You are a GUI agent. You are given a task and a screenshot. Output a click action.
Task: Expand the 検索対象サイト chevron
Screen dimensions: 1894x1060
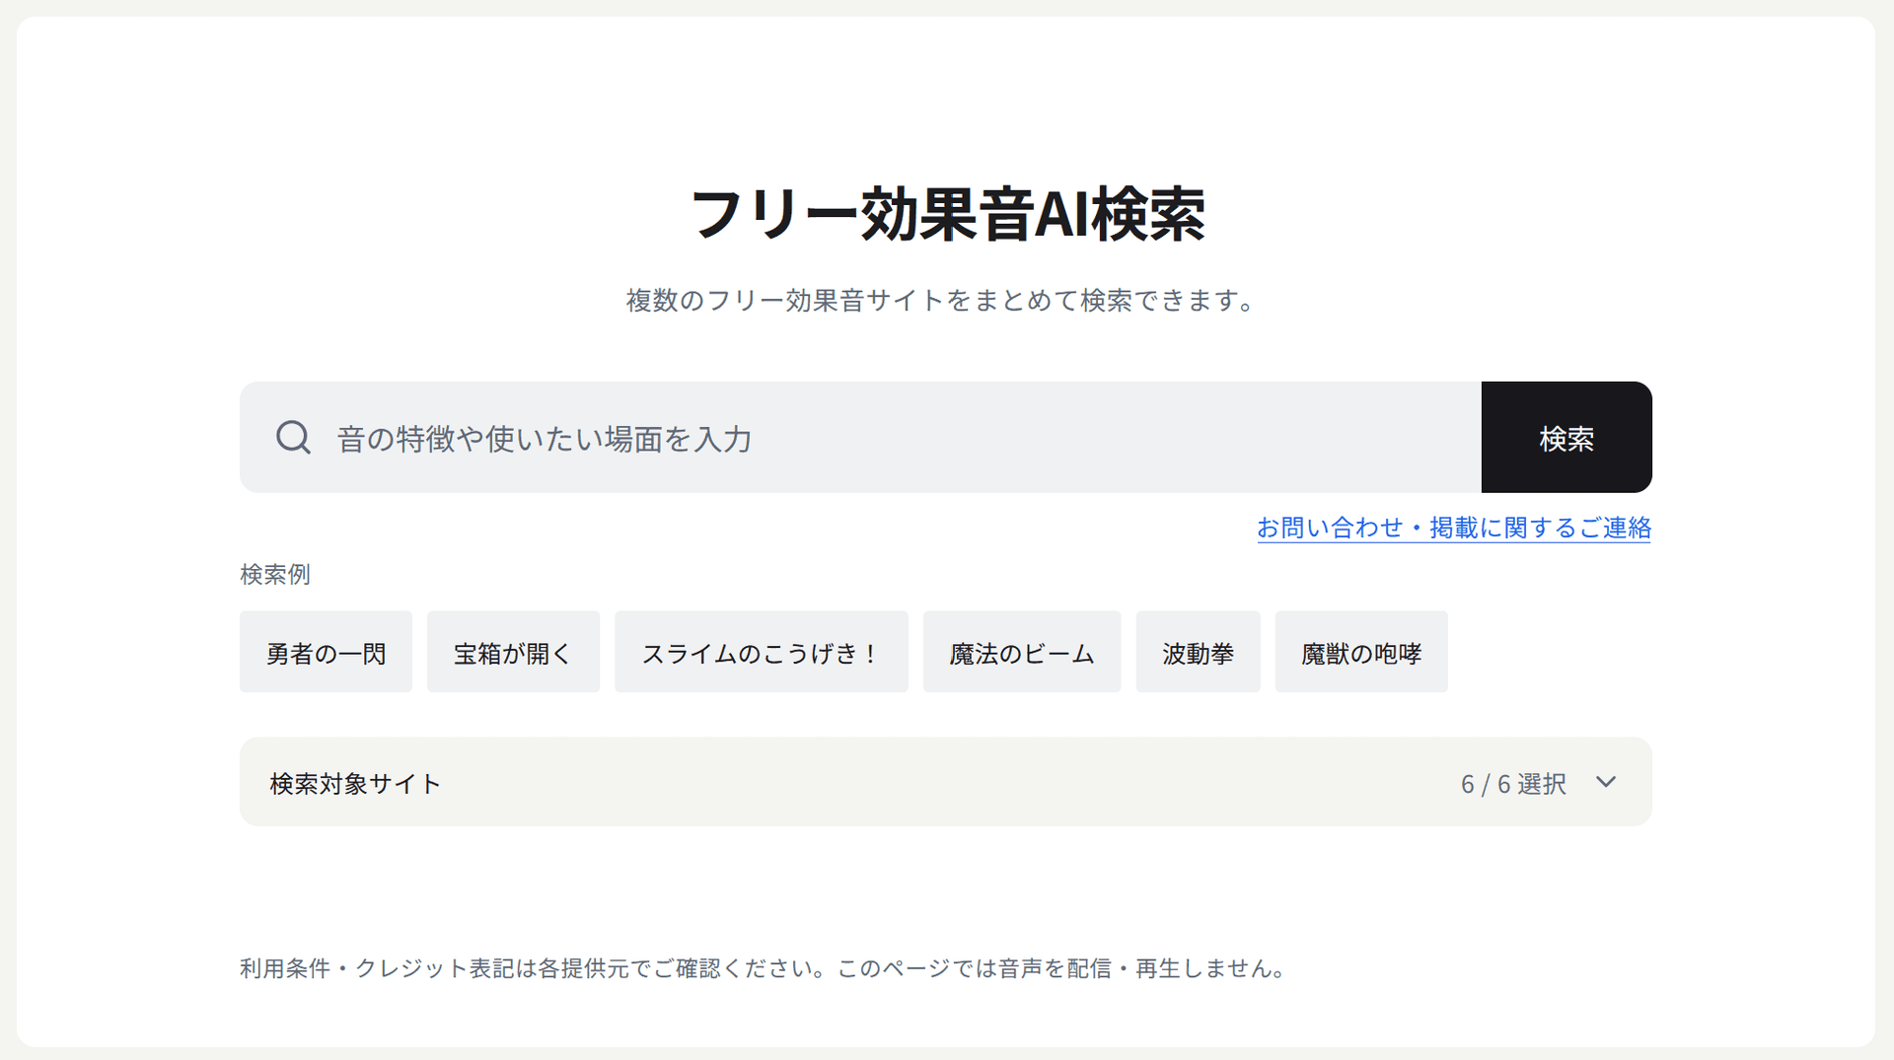[1606, 782]
